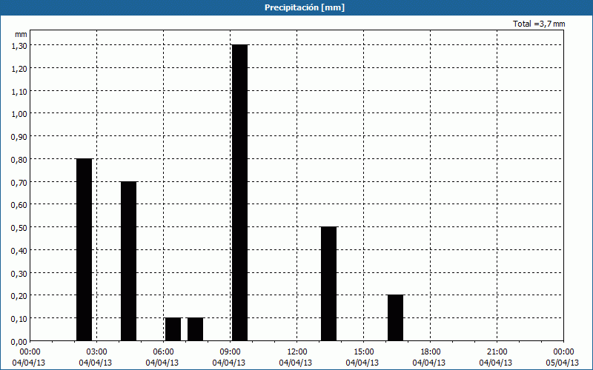Click the 0,60 y-axis label
Image resolution: width=593 pixels, height=370 pixels.
pyautogui.click(x=19, y=205)
